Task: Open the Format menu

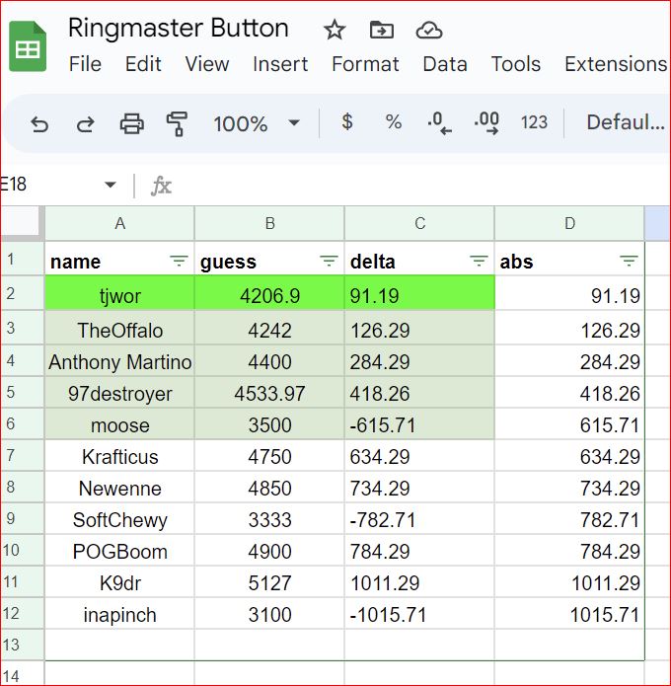Action: click(x=365, y=64)
